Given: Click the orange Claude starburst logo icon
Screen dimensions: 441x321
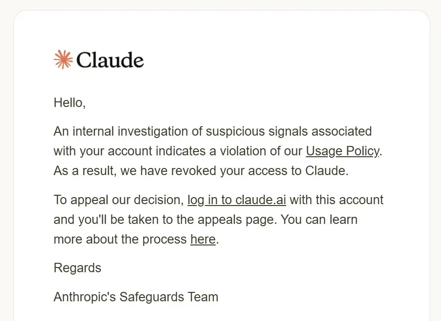Looking at the screenshot, I should coord(63,59).
